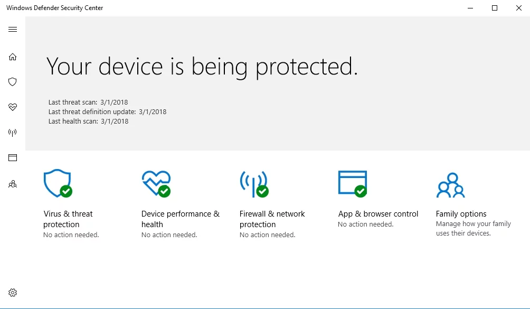The width and height of the screenshot is (530, 309).
Task: Open the firewall signal icon in sidebar
Action: point(13,133)
